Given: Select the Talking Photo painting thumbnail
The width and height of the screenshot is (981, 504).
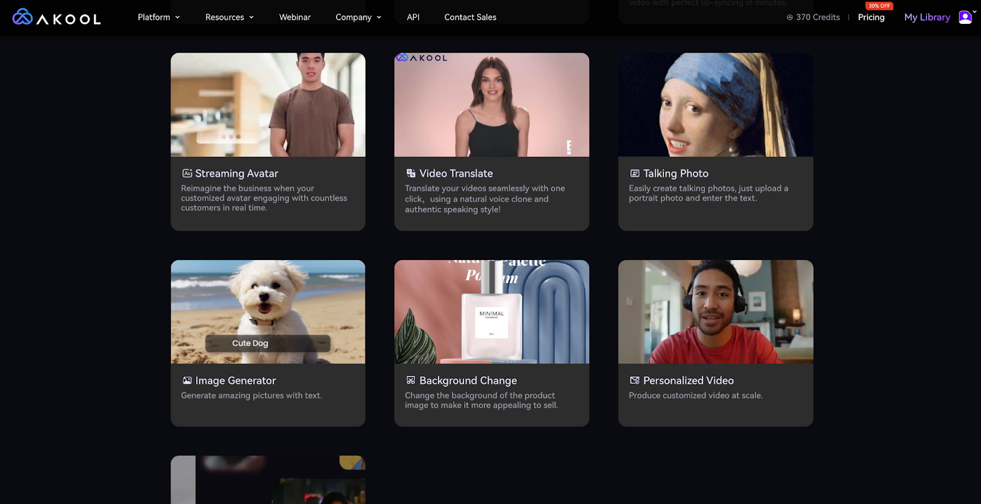Looking at the screenshot, I should [716, 105].
